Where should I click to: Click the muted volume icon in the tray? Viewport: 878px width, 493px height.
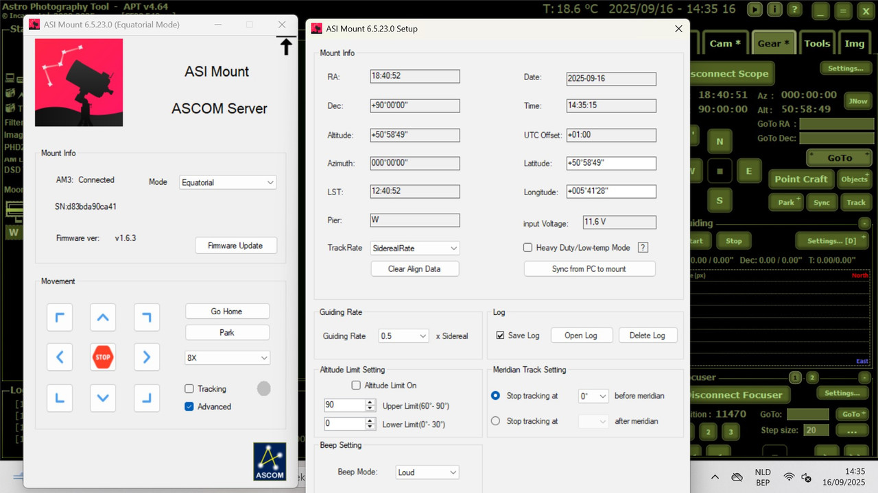[x=807, y=477]
